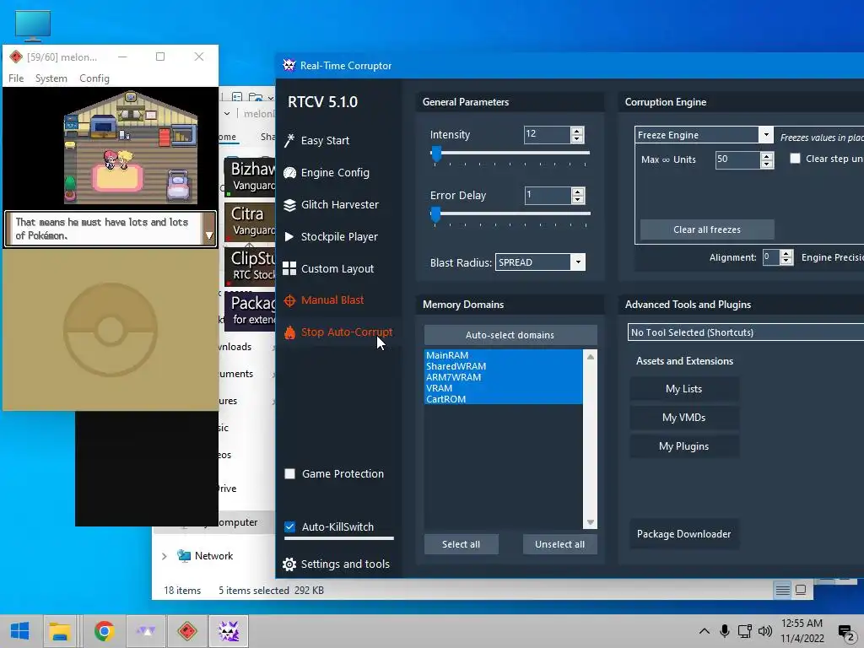Click the Network drive icon in Explorer
Screen dimensions: 864x648
[183, 556]
